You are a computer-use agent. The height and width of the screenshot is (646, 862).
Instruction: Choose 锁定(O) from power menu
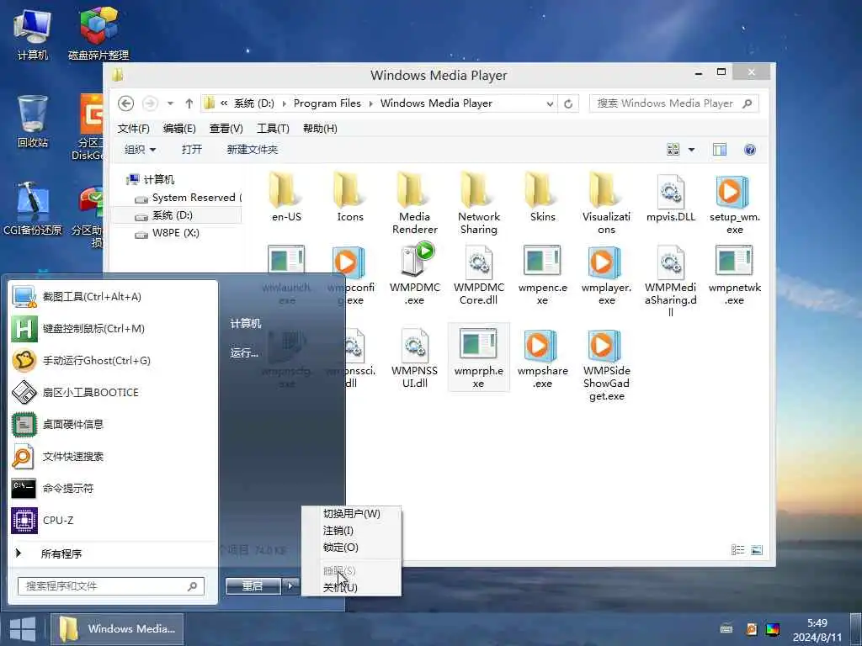(x=352, y=547)
